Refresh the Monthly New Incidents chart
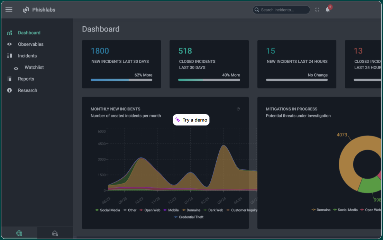The height and width of the screenshot is (240, 383). [x=238, y=109]
